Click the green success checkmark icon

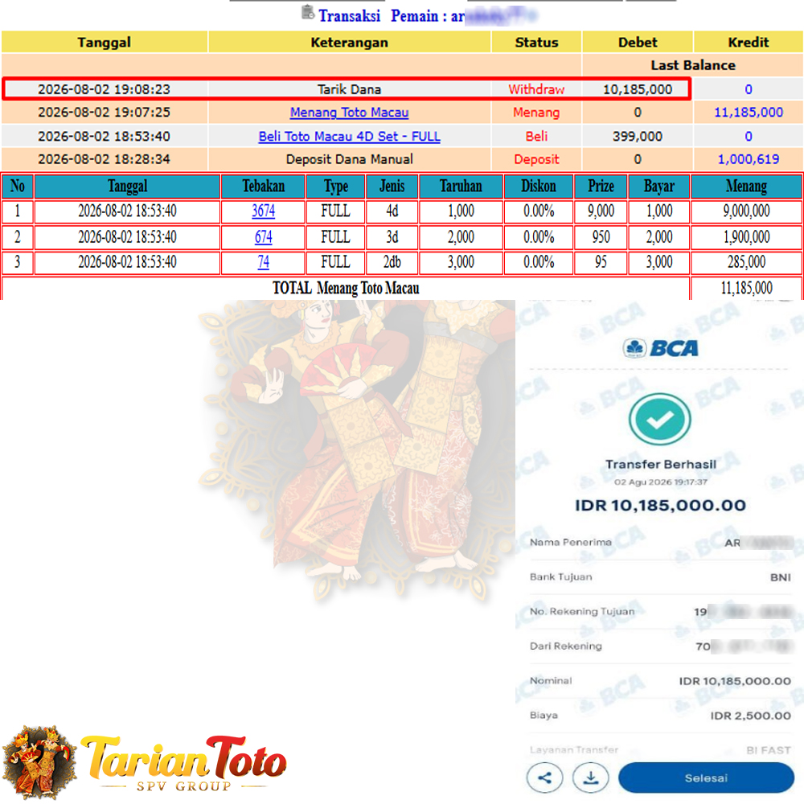pos(660,419)
